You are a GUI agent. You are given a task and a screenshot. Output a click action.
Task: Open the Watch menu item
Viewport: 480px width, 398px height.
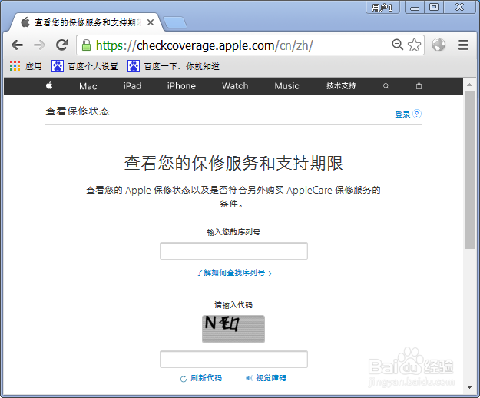coord(235,86)
